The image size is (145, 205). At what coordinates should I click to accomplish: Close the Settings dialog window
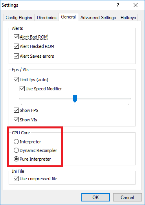coord(136,5)
